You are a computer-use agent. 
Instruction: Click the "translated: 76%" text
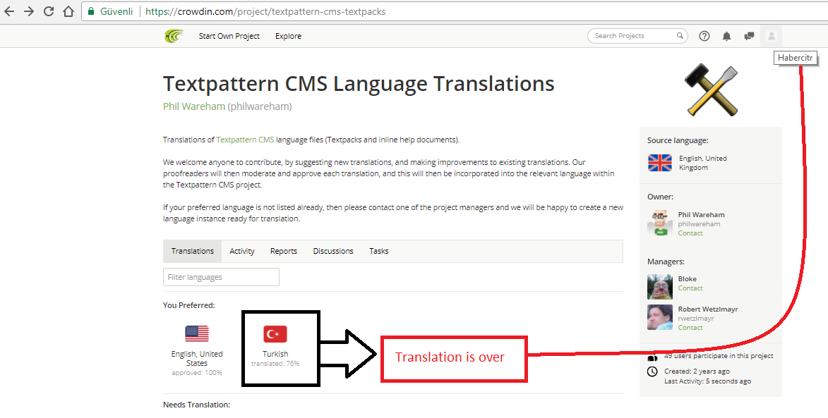click(275, 364)
